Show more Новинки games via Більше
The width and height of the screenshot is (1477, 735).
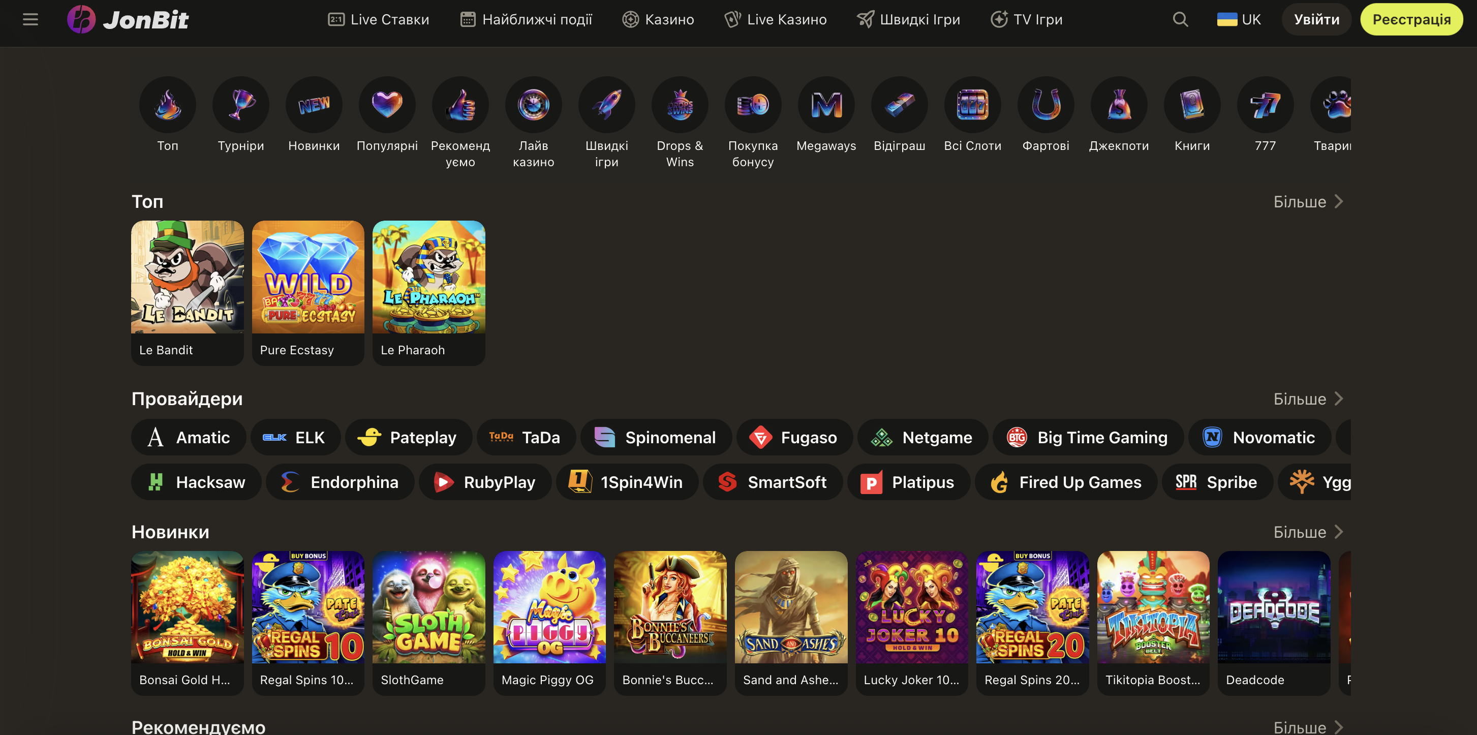click(x=1308, y=532)
